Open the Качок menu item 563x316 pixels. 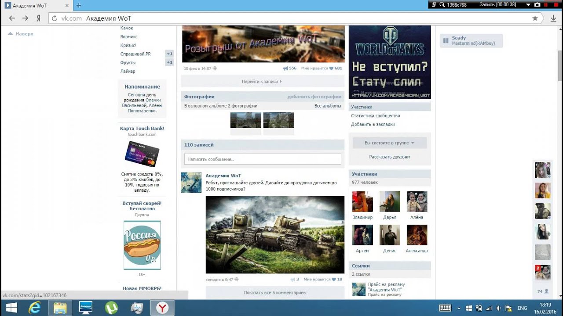pos(127,28)
